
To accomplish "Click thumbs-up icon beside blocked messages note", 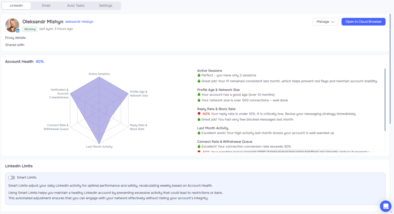I will click(199, 119).
